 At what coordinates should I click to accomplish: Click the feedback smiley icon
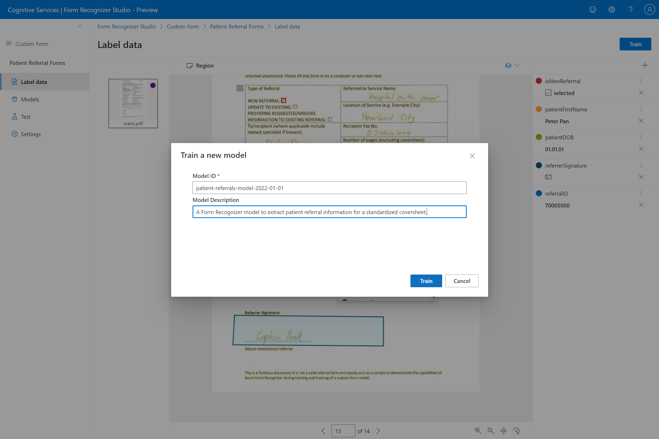593,10
